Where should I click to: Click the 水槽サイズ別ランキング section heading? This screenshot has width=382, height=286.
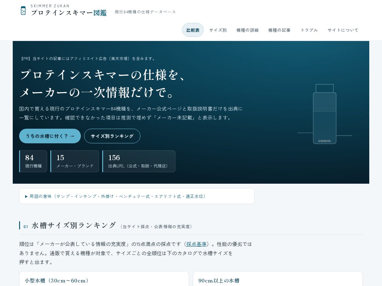pyautogui.click(x=74, y=225)
